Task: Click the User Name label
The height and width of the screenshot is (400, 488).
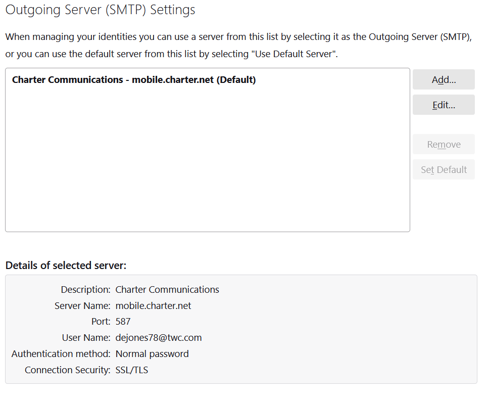Action: click(86, 338)
